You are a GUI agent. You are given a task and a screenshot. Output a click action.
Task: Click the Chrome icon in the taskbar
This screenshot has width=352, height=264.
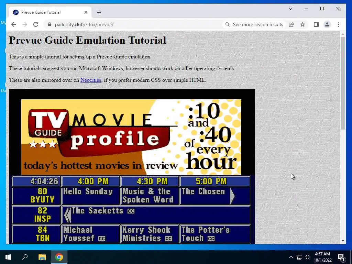point(59,257)
